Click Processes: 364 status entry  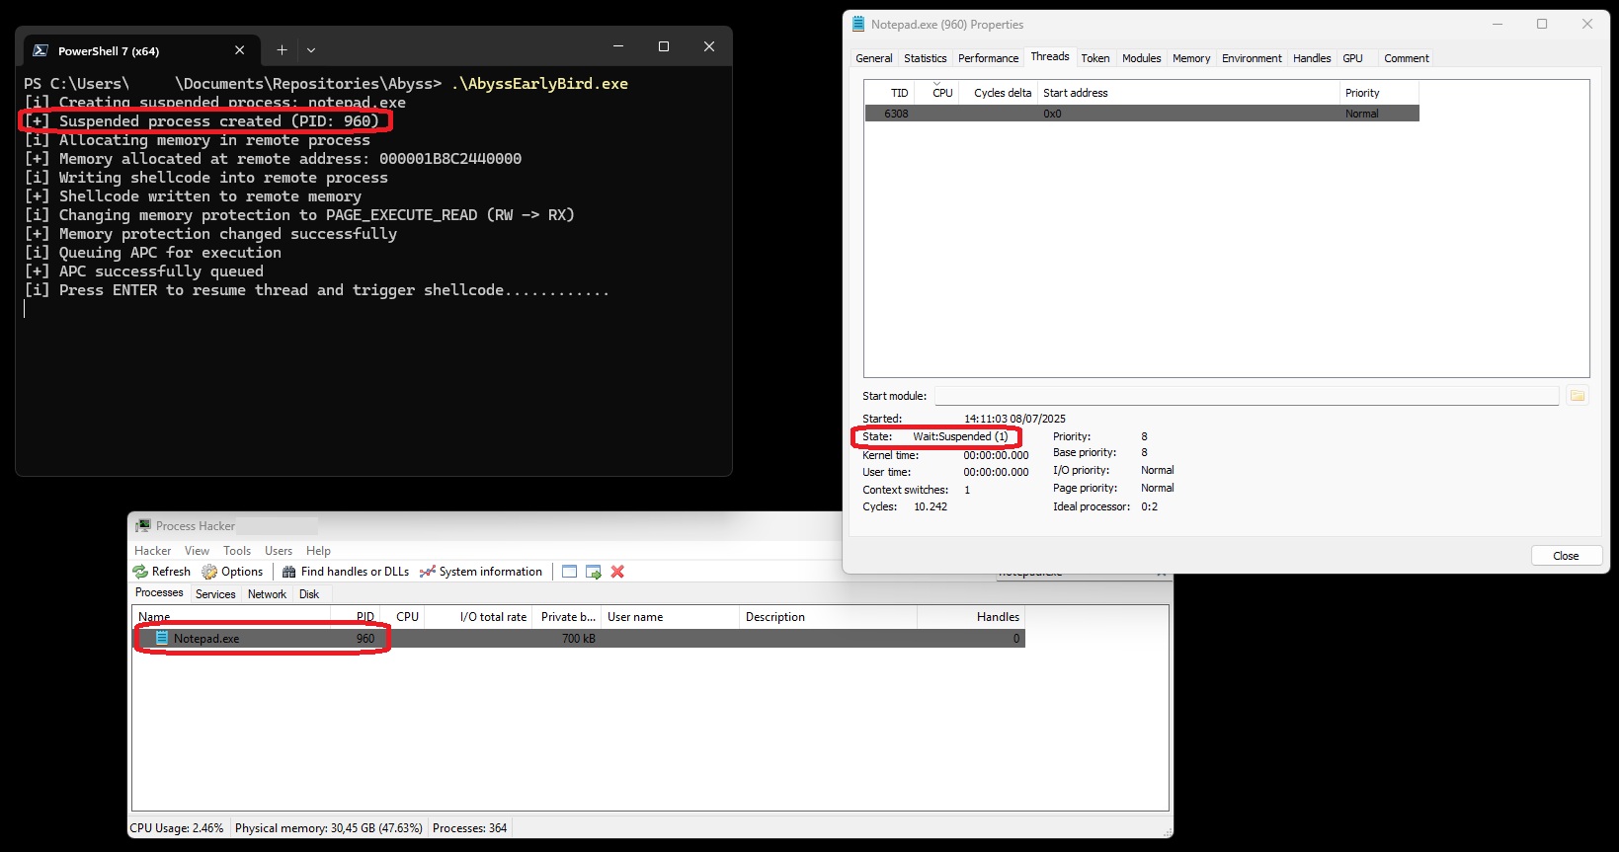[x=470, y=828]
